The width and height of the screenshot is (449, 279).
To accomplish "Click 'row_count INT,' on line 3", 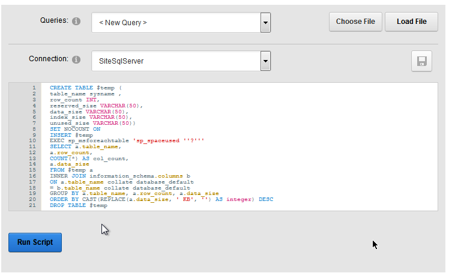I will click(x=74, y=100).
